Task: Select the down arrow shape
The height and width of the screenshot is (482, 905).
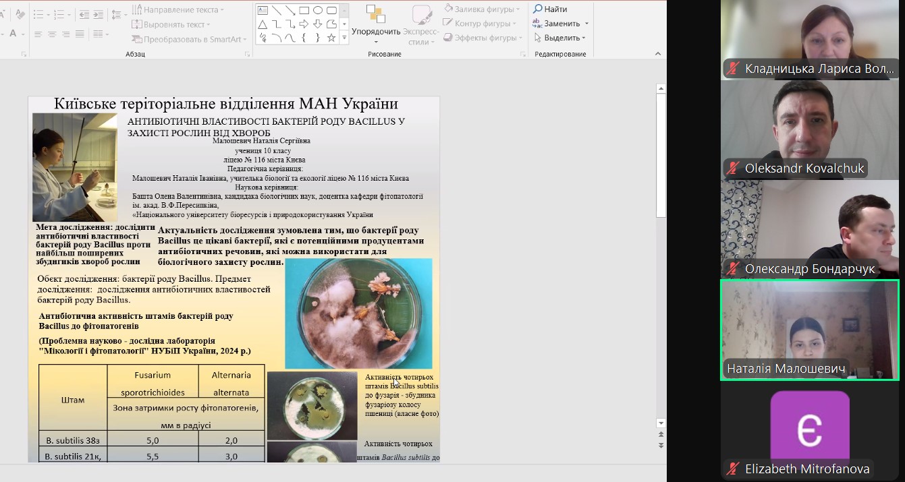Action: tap(318, 24)
